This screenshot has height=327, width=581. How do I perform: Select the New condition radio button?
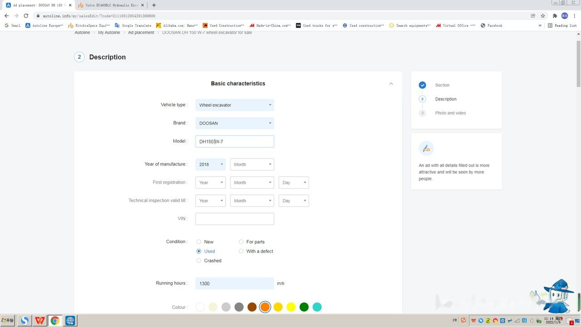[199, 242]
